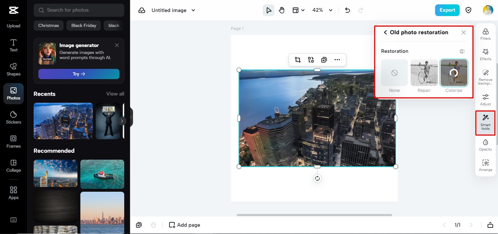Open the Collage panel

(x=13, y=166)
